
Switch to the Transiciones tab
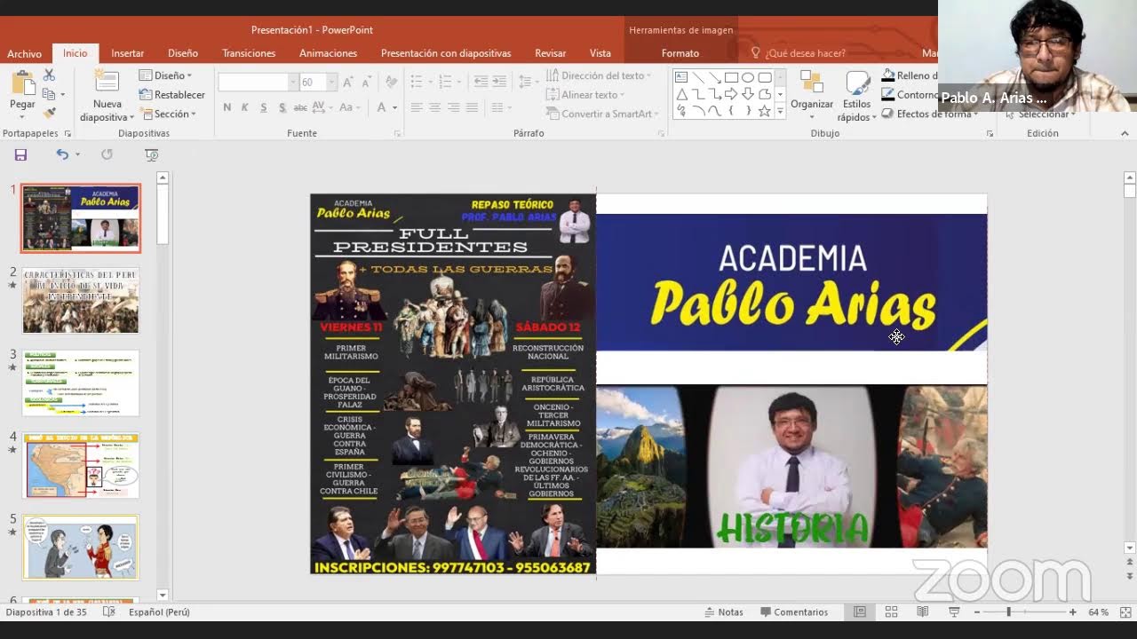click(249, 53)
